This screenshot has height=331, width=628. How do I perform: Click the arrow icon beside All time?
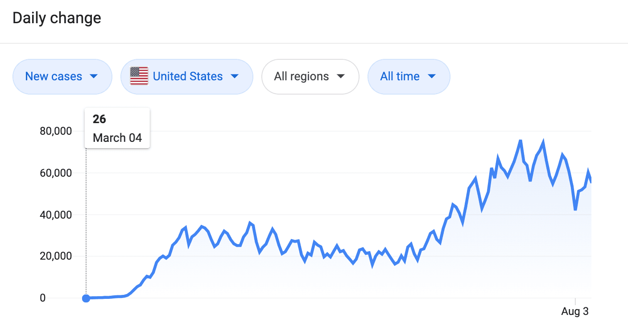[x=431, y=76]
